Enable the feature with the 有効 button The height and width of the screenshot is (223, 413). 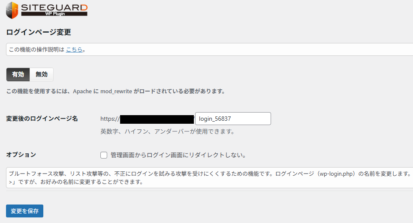pos(18,74)
